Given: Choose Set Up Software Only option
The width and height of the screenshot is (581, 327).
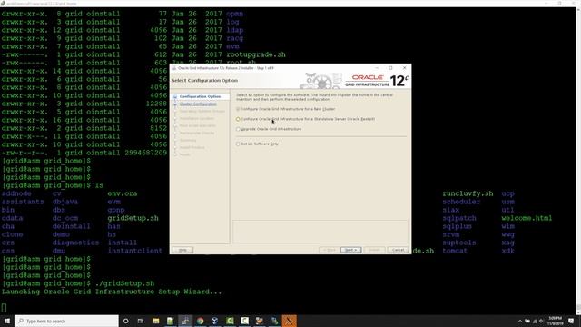Looking at the screenshot, I should 258,144.
